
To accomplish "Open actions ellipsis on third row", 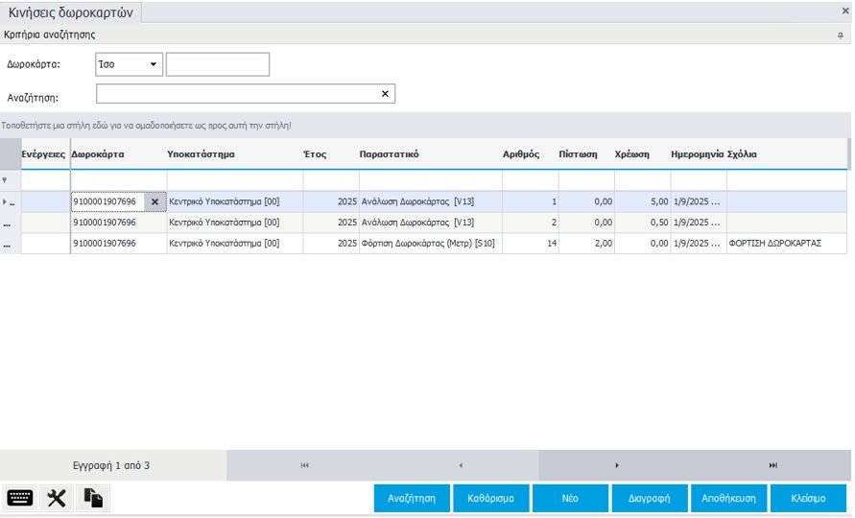I will click(x=8, y=245).
